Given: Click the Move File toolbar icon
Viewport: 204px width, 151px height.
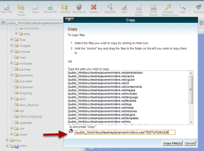Looking at the screenshot, I should coord(50,7).
